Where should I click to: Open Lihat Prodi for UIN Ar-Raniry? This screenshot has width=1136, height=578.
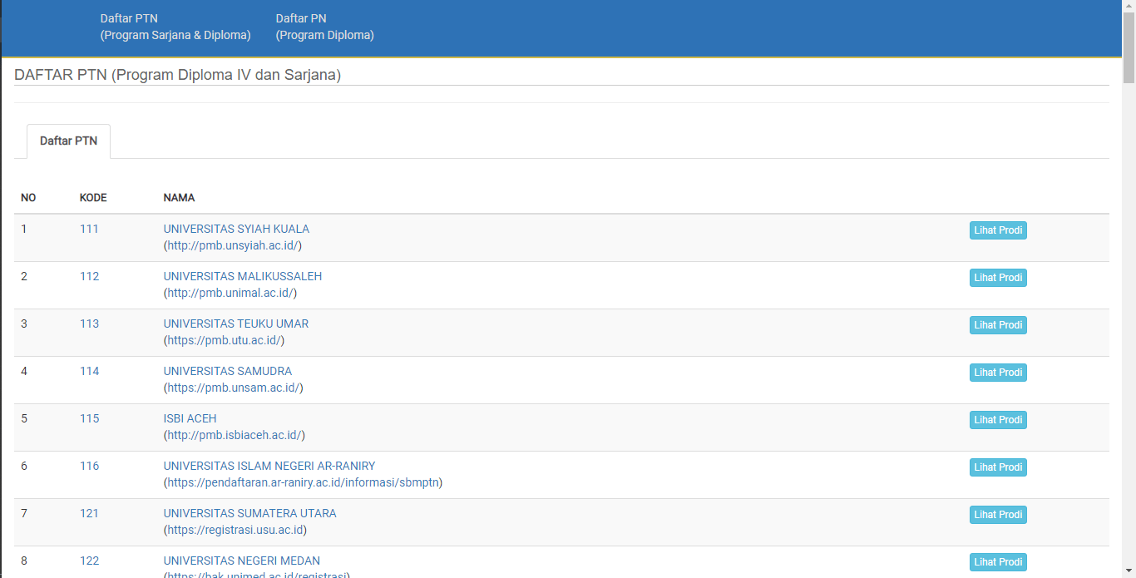(998, 467)
